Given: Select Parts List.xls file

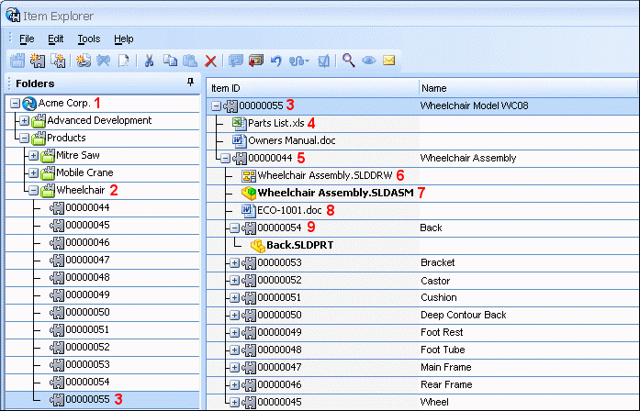Looking at the screenshot, I should (x=275, y=123).
